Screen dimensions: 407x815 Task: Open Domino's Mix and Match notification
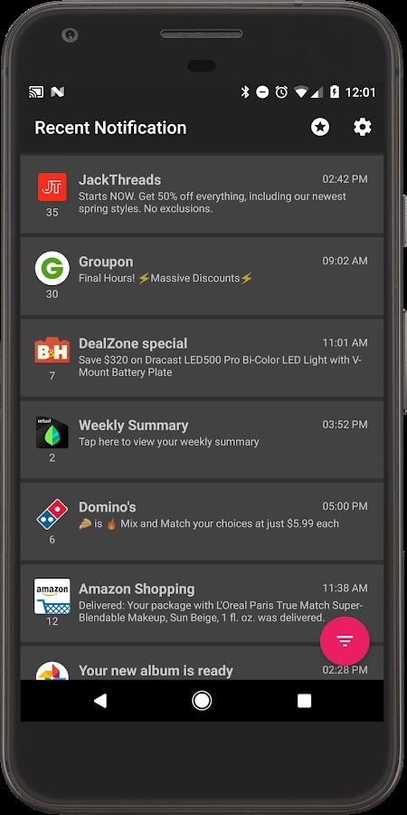(x=202, y=522)
